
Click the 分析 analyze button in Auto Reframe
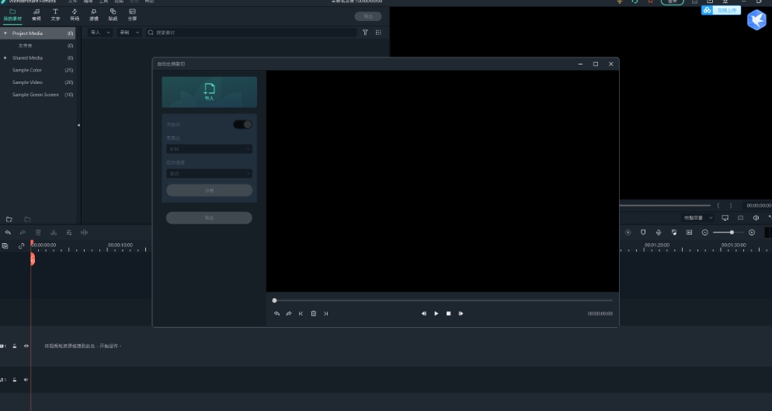coord(209,190)
